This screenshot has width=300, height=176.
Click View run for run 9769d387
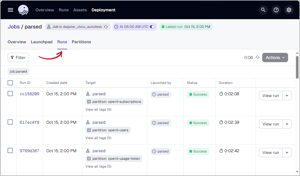271,152
